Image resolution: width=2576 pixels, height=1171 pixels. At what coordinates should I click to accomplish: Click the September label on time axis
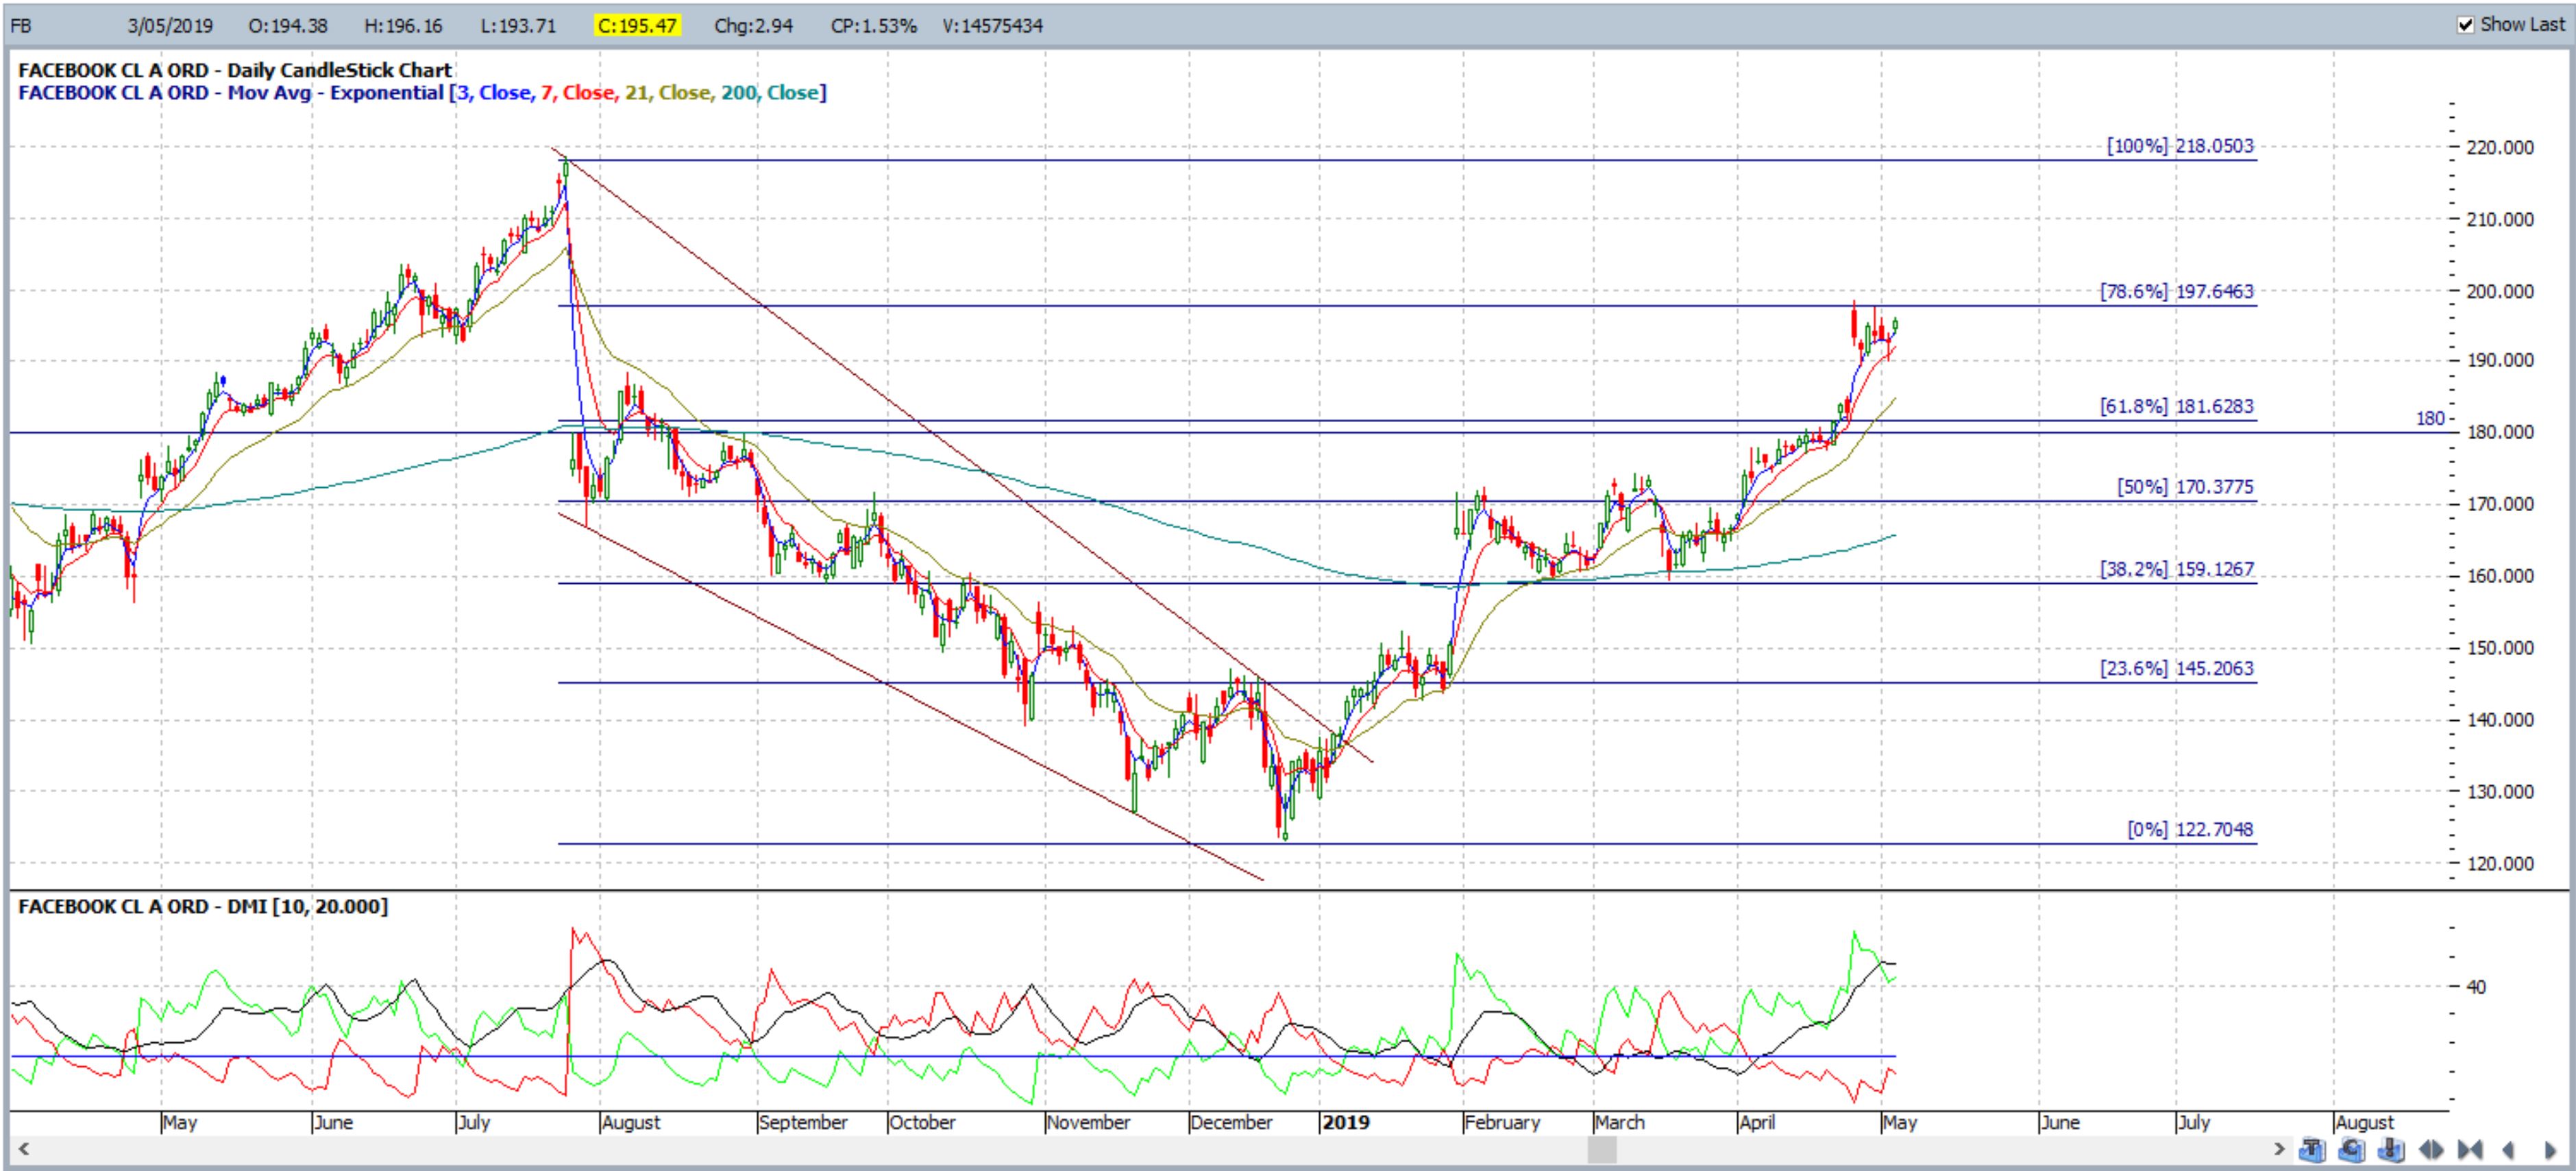[x=803, y=1123]
